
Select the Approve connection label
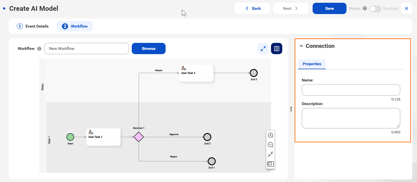tap(174, 134)
